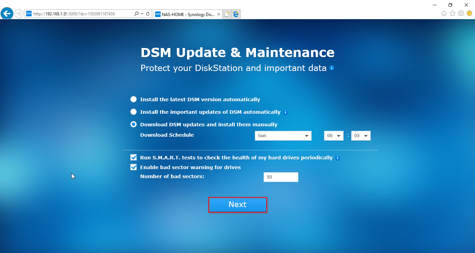
Task: Restore down the browser window
Action: [x=450, y=5]
